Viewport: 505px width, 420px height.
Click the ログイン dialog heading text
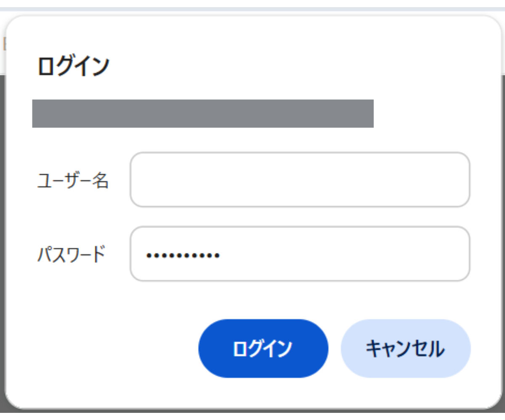coord(73,67)
